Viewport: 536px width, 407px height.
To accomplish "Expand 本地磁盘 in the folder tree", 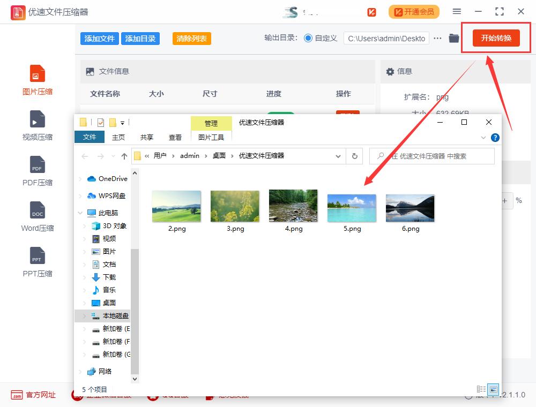I will 84,315.
